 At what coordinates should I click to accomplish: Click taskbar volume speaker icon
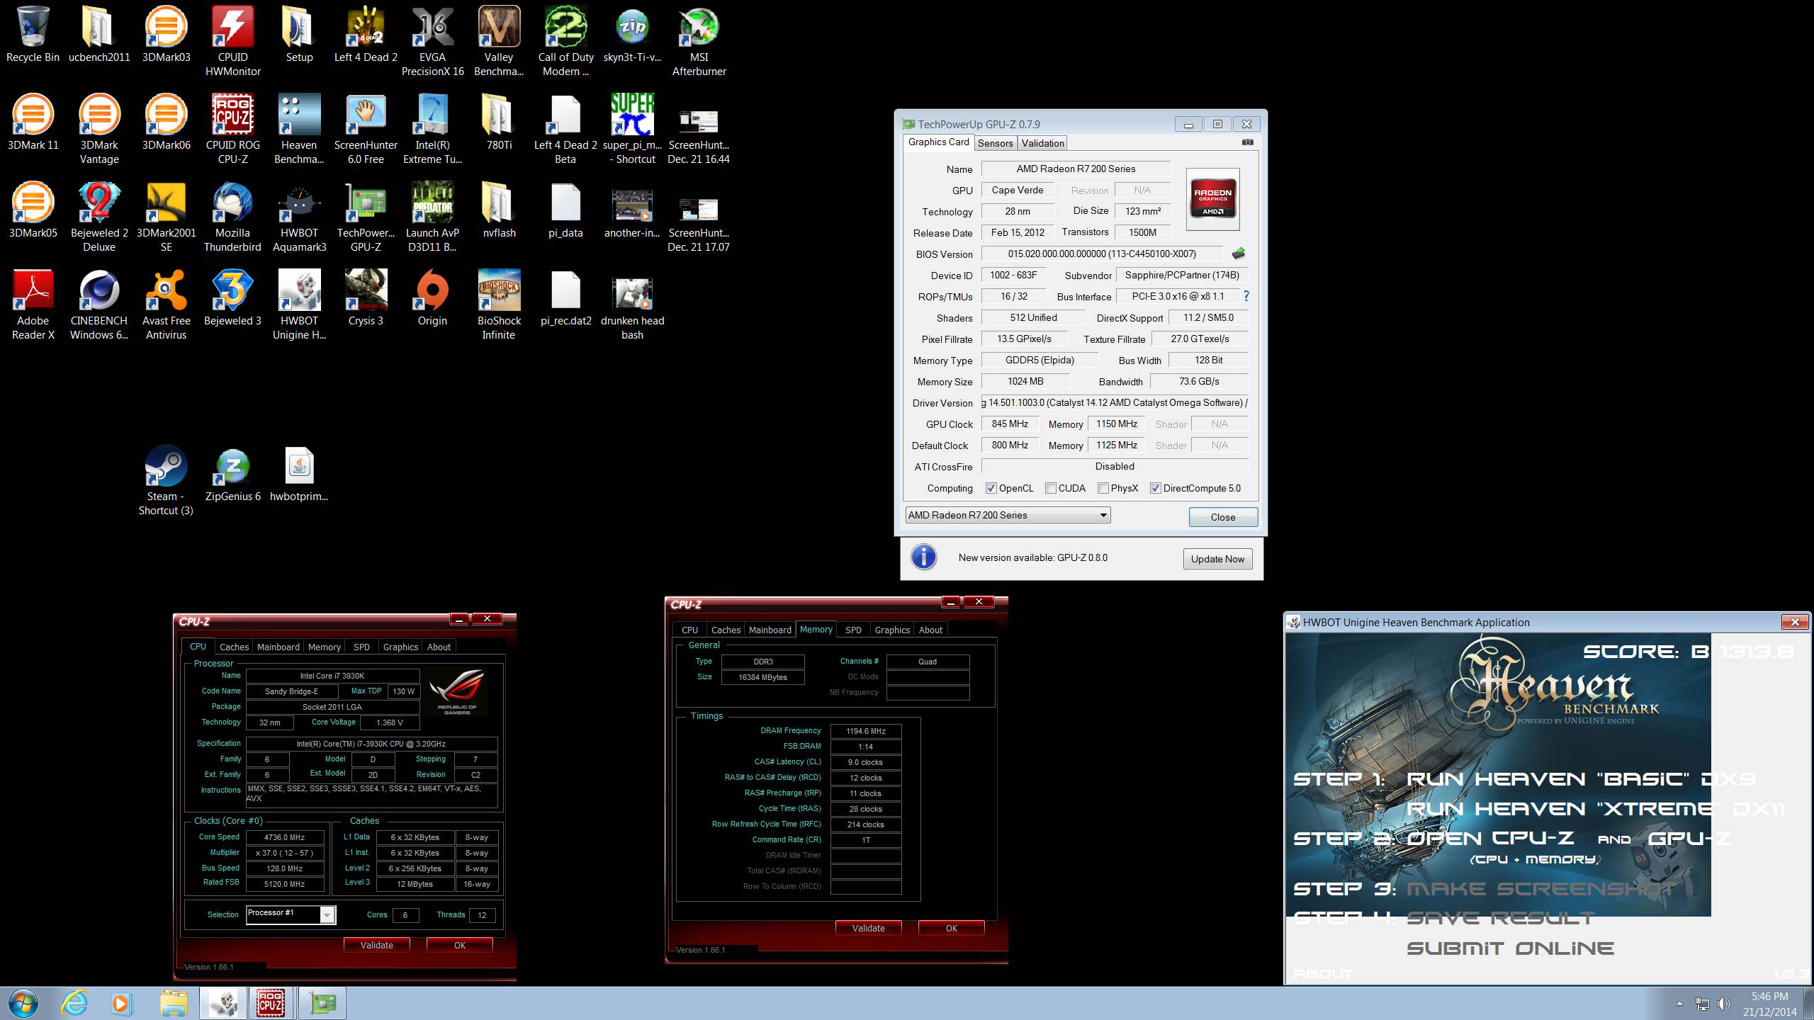(1723, 1004)
